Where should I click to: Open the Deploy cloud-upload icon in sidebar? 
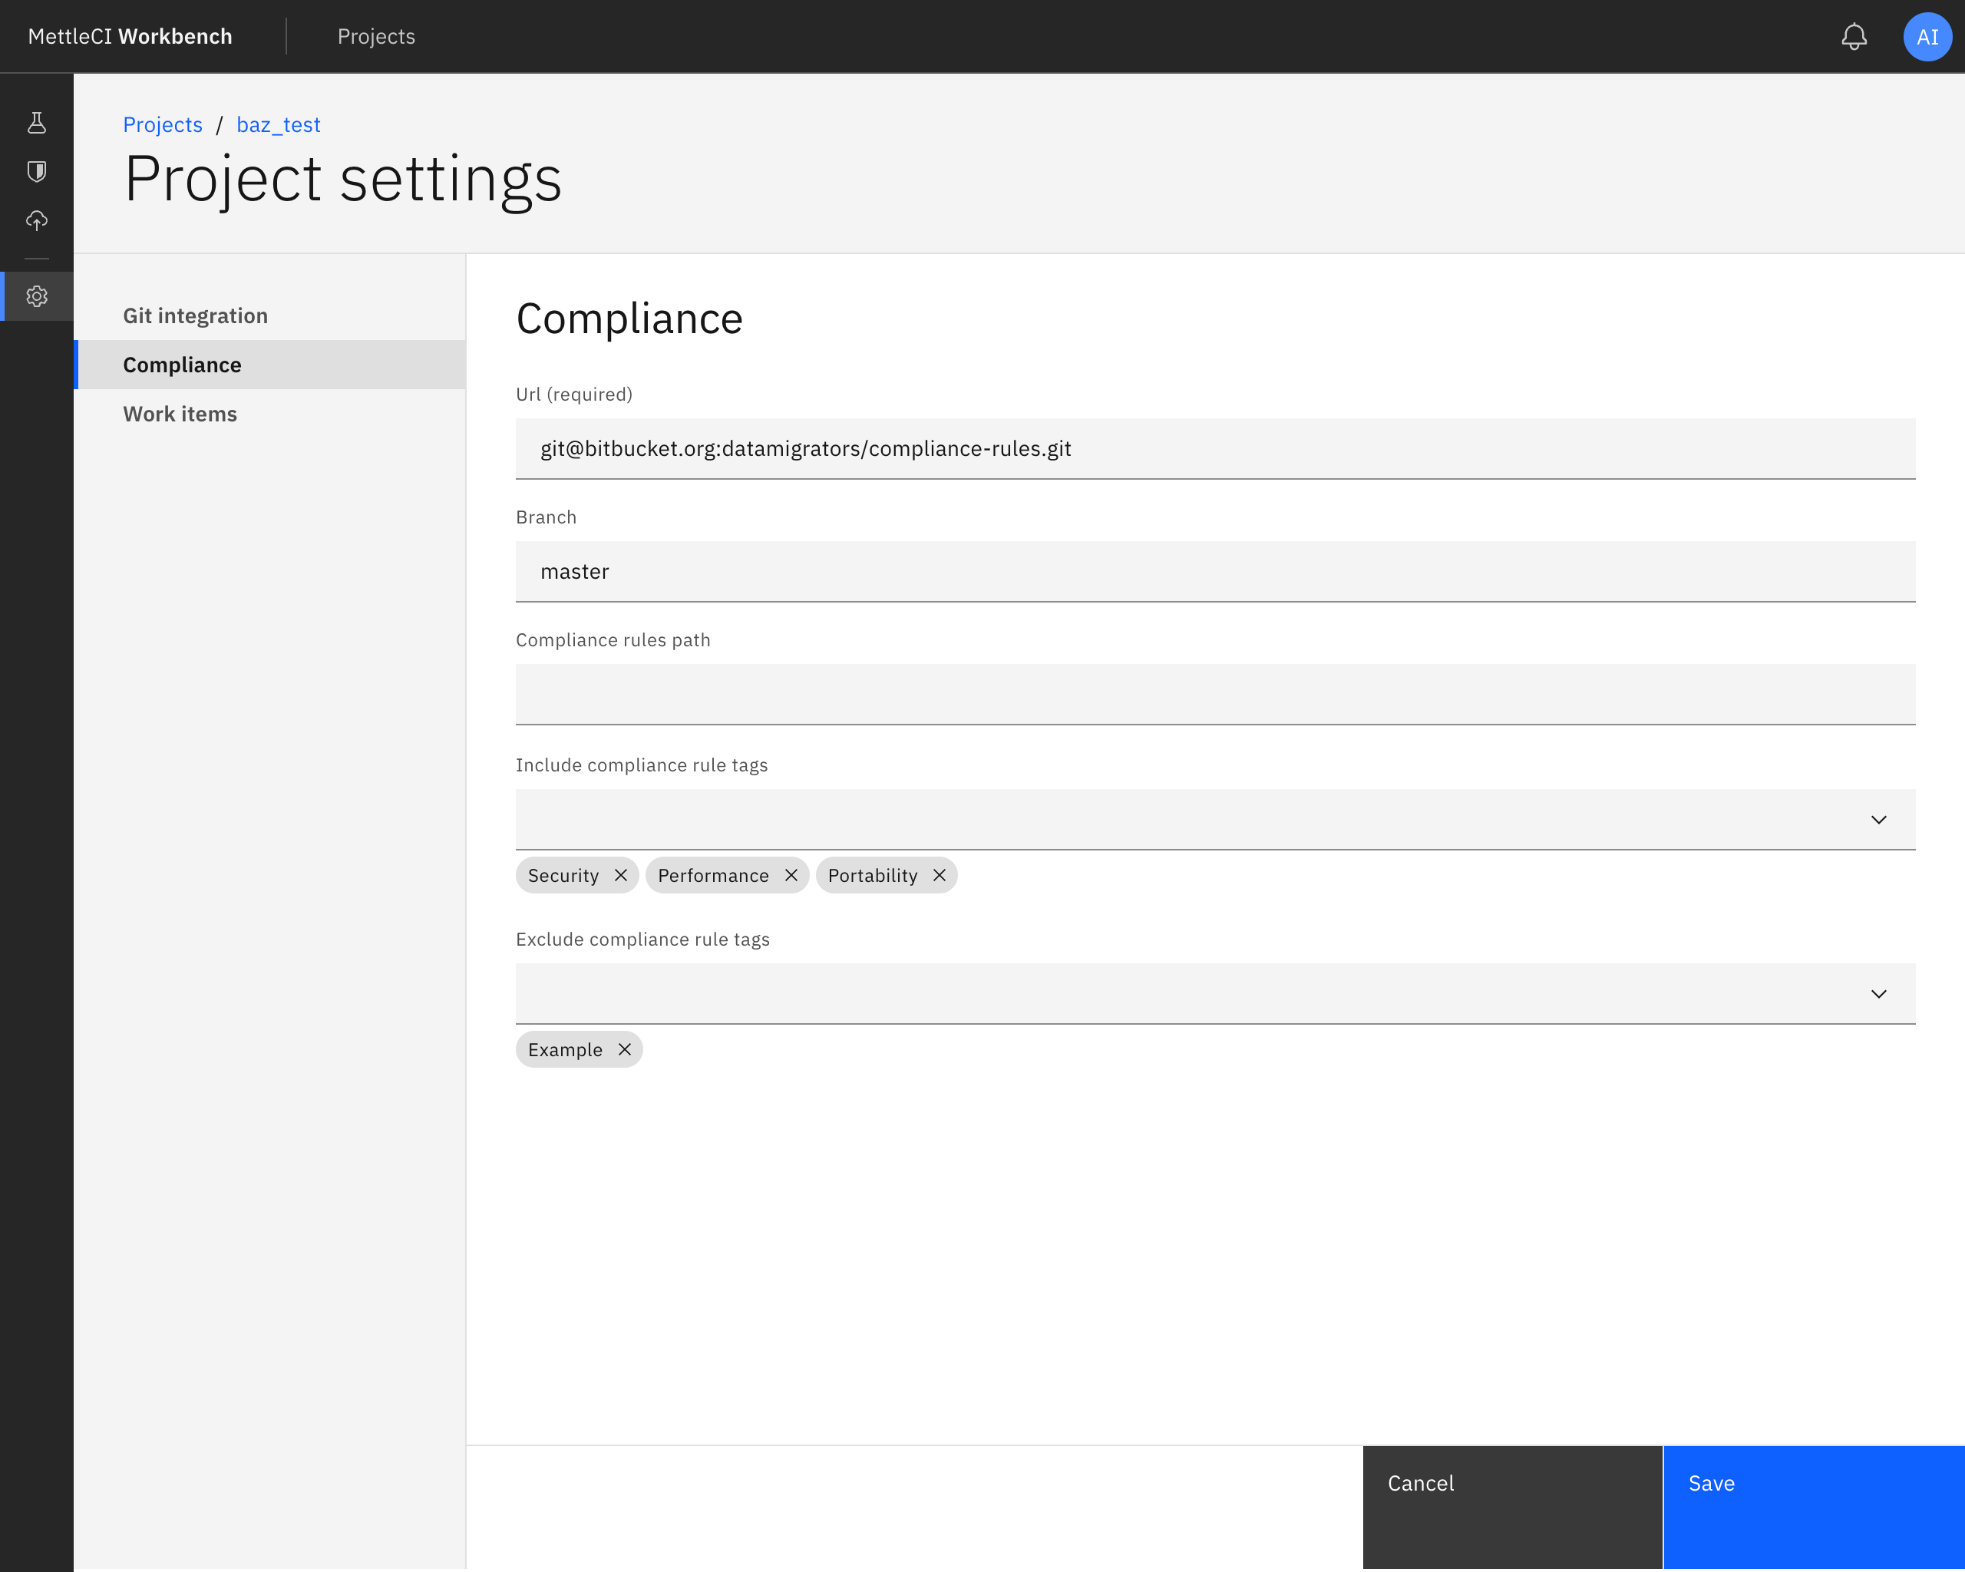[36, 220]
